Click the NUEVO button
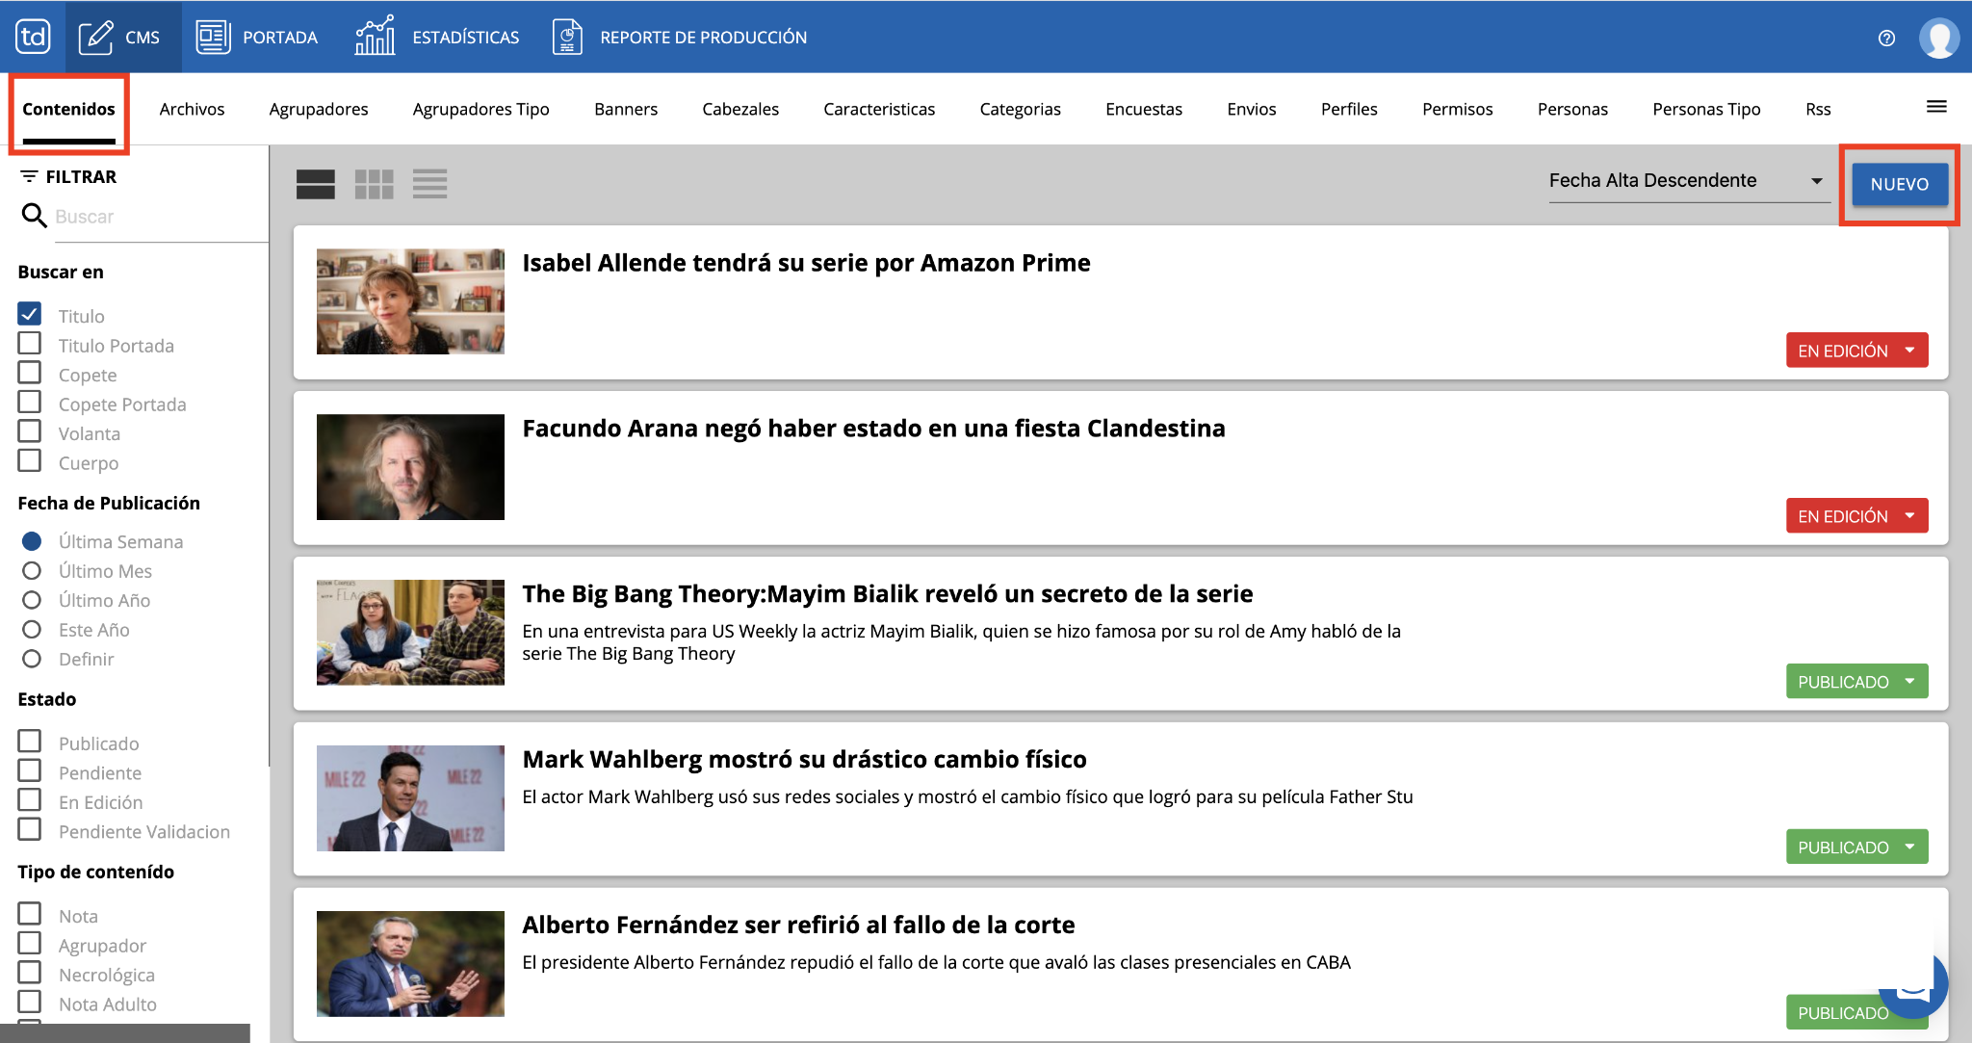Viewport: 1972px width, 1043px height. tap(1899, 184)
